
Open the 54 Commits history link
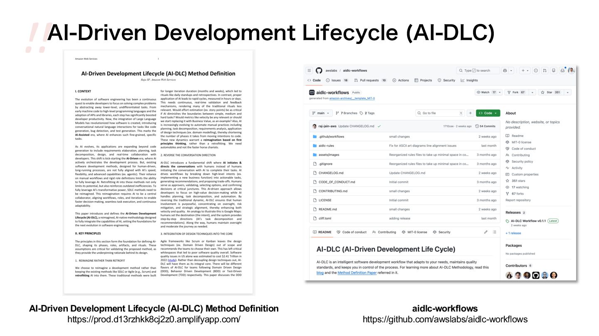(485, 126)
